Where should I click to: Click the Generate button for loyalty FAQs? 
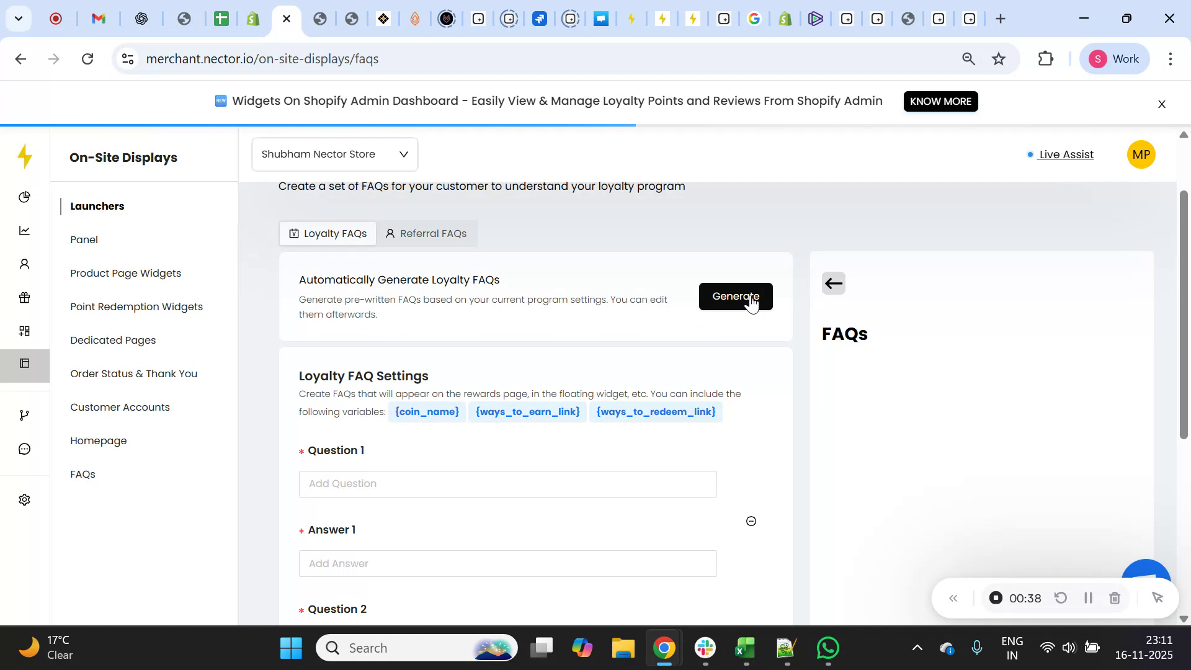point(736,297)
